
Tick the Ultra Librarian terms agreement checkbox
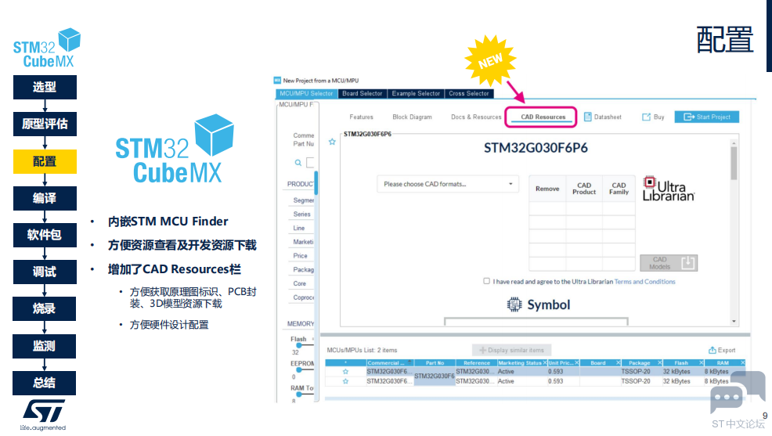[x=486, y=281]
